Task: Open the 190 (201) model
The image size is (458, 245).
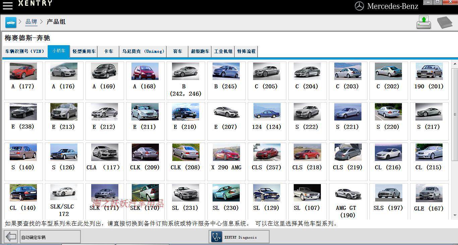Action: (429, 81)
